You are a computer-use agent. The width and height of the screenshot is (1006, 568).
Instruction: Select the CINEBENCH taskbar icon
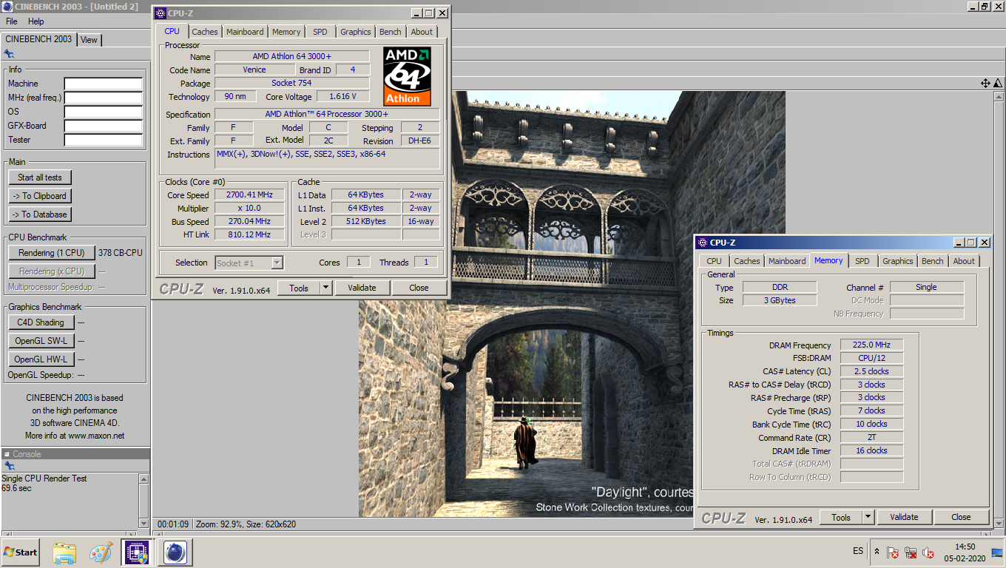point(175,552)
